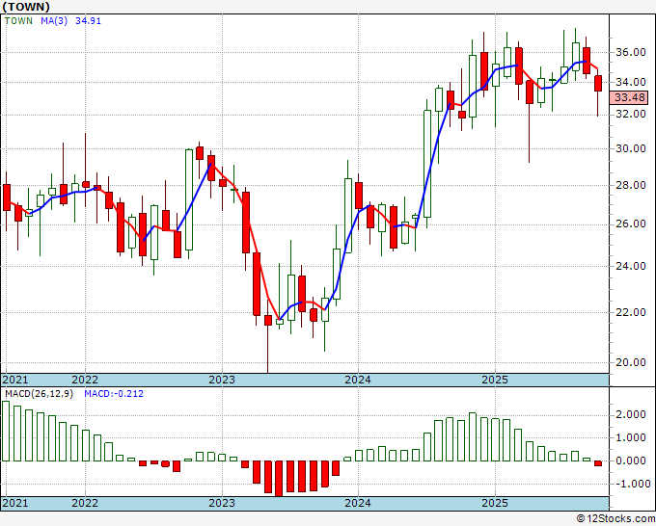
Task: Select 2021 on the price chart timeline
Action: (x=16, y=380)
